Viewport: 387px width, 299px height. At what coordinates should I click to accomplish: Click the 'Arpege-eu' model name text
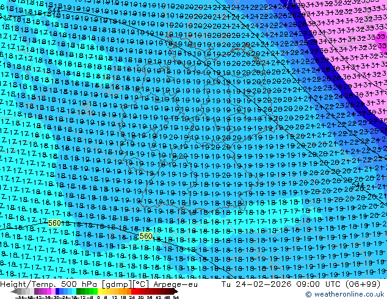tap(175, 284)
